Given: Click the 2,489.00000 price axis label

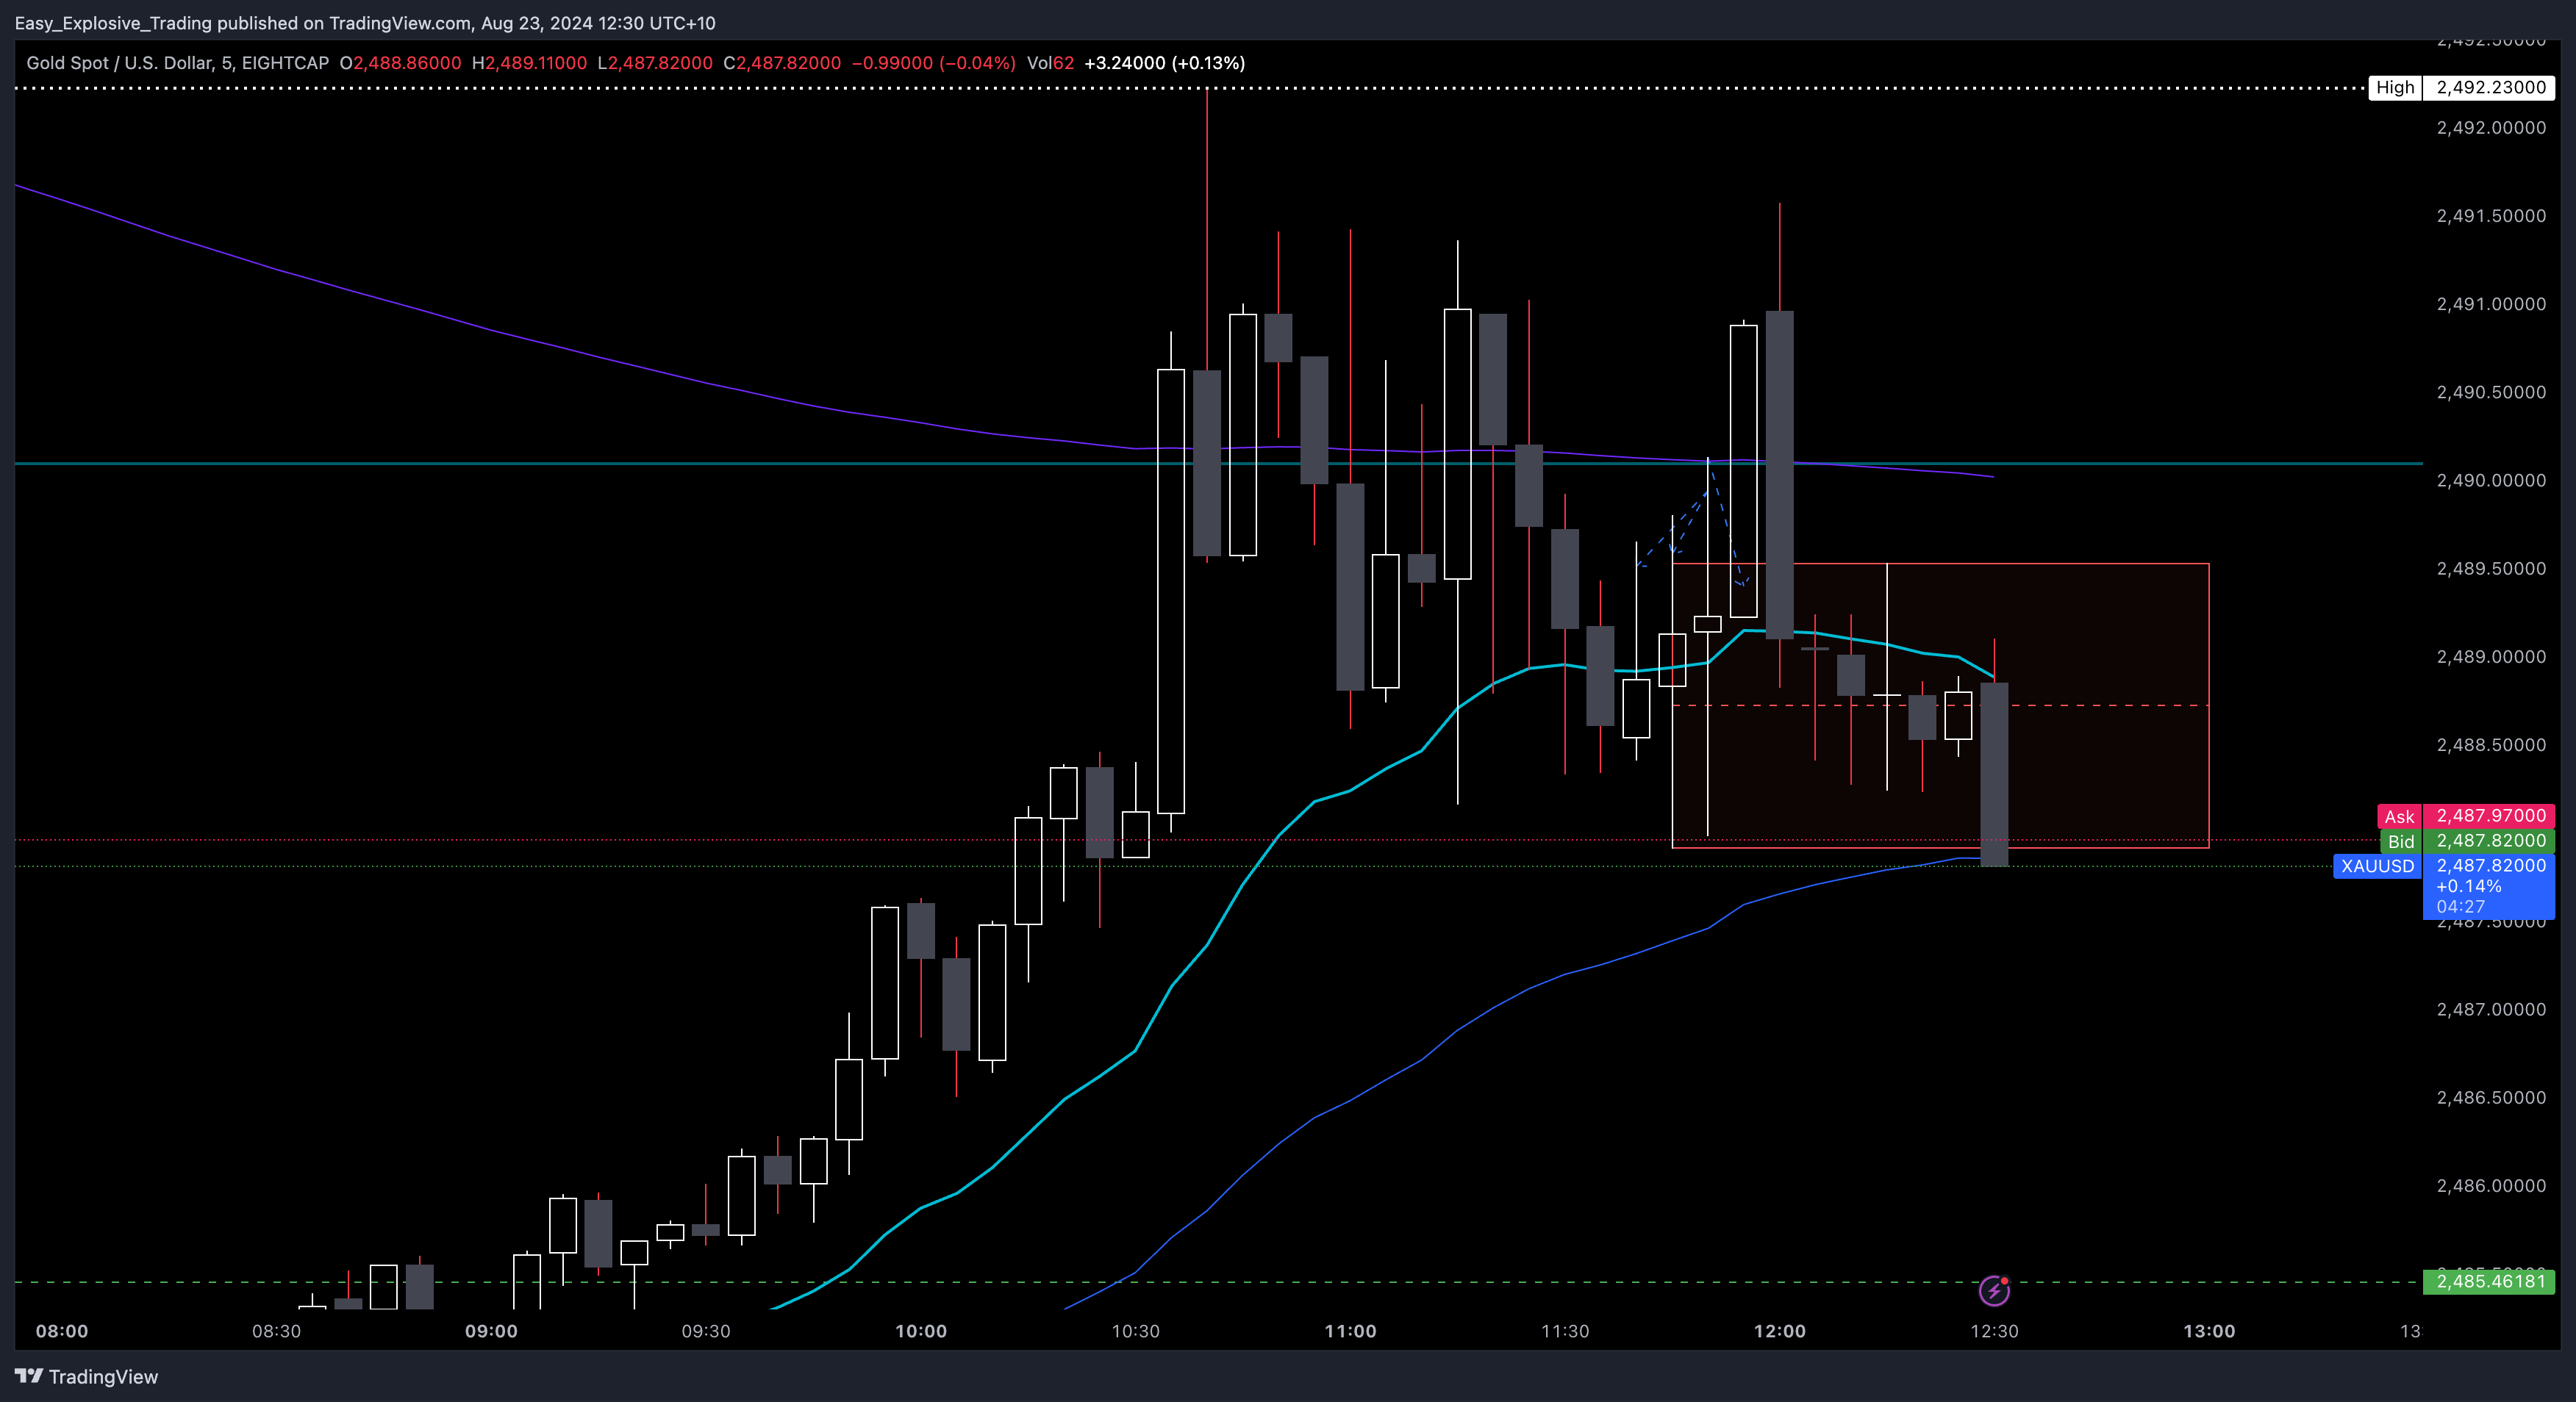Looking at the screenshot, I should pyautogui.click(x=2491, y=656).
